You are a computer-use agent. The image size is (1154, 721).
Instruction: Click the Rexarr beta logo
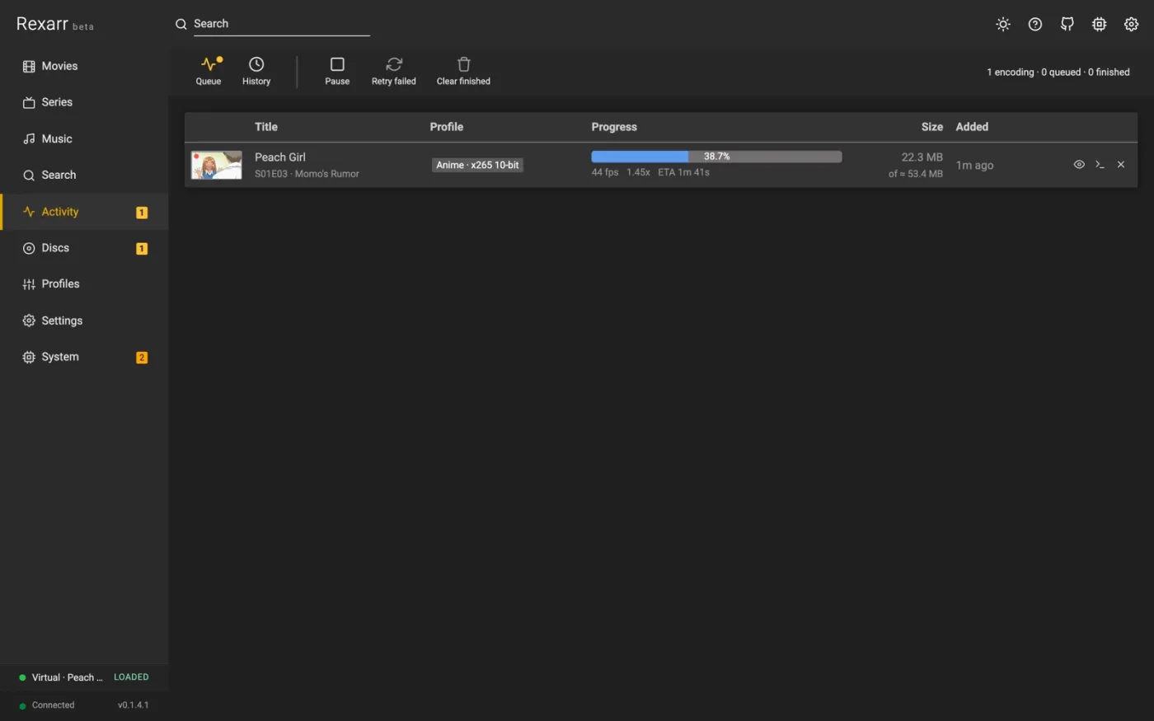click(x=55, y=24)
